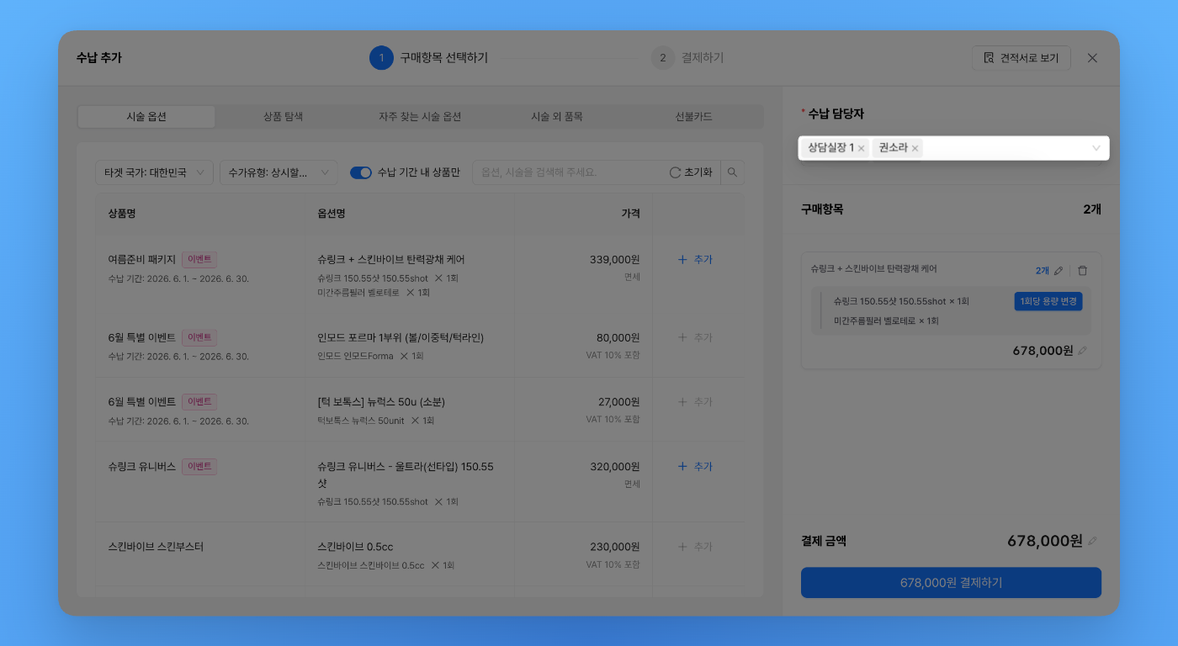Click 1회당 용량 변경 button
The width and height of the screenshot is (1178, 646).
(x=1048, y=301)
